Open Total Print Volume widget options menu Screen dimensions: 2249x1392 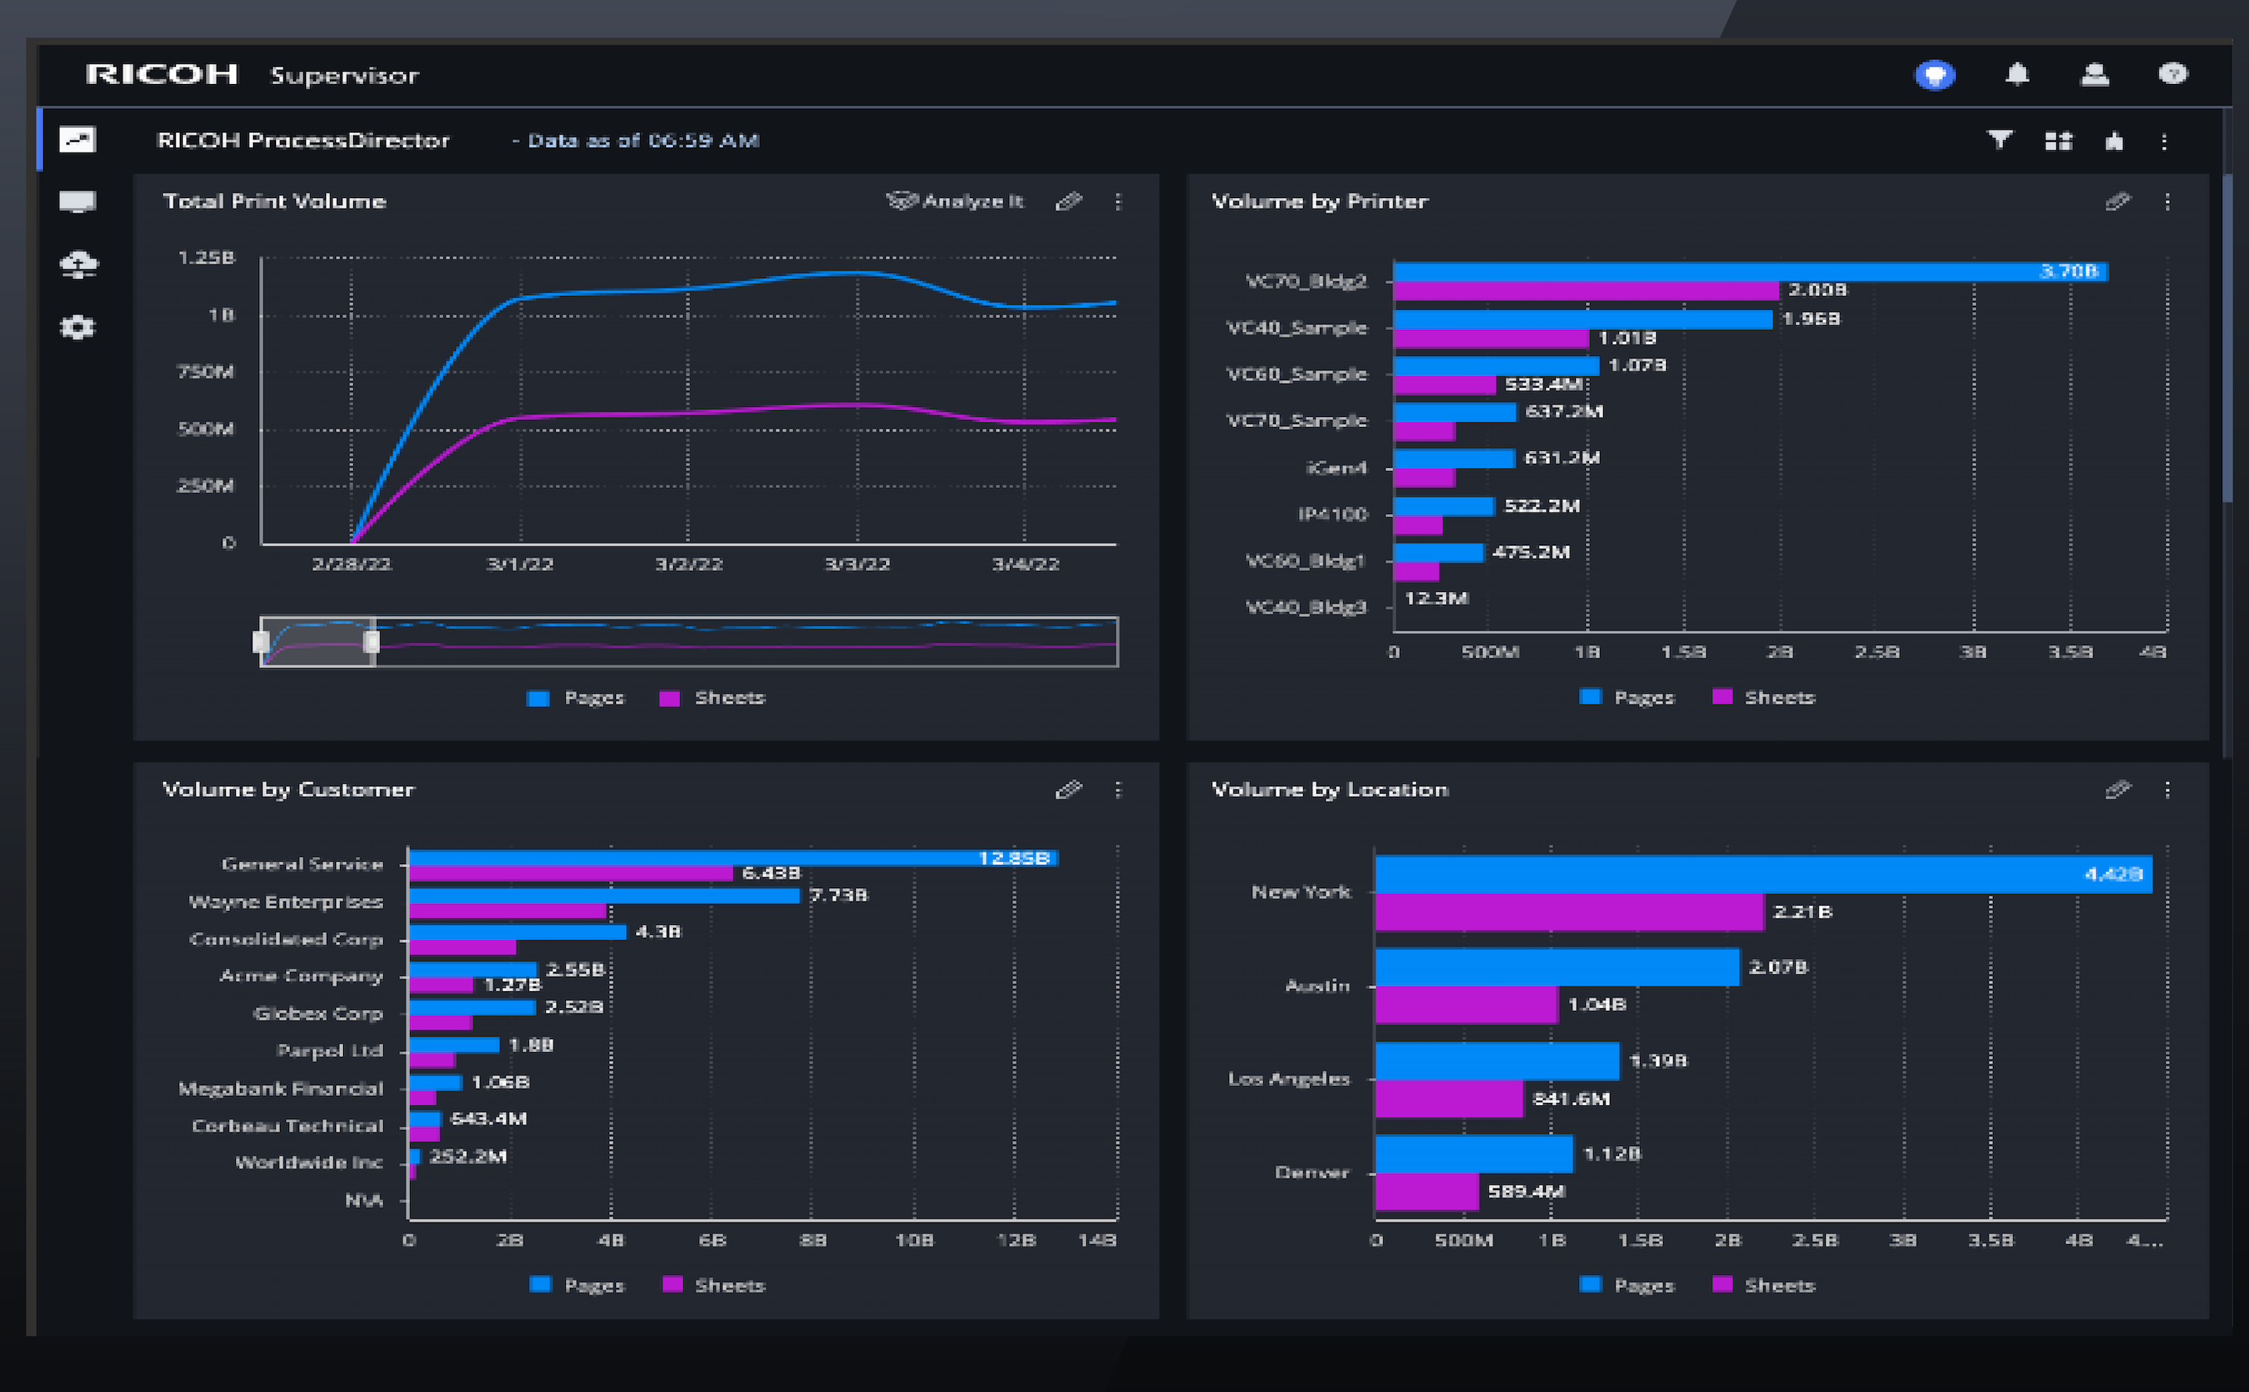click(x=1118, y=202)
